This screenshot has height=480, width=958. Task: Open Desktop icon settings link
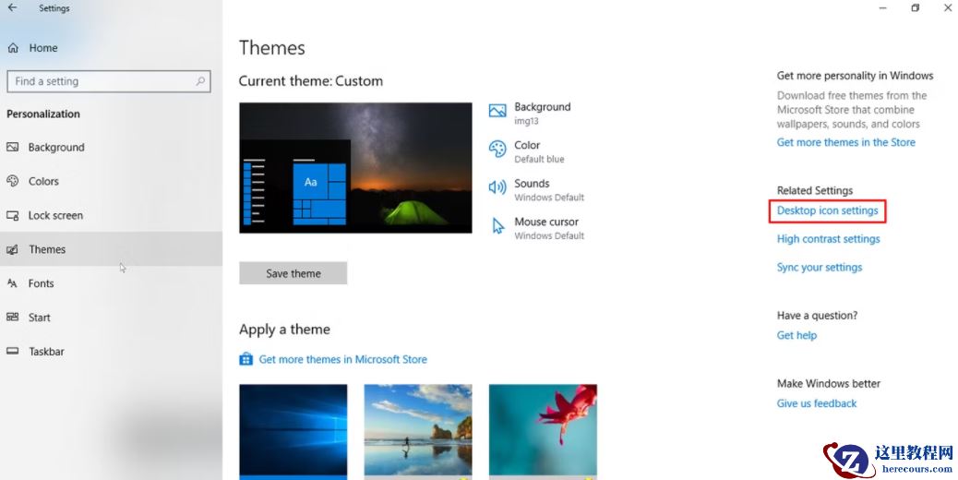coord(827,210)
